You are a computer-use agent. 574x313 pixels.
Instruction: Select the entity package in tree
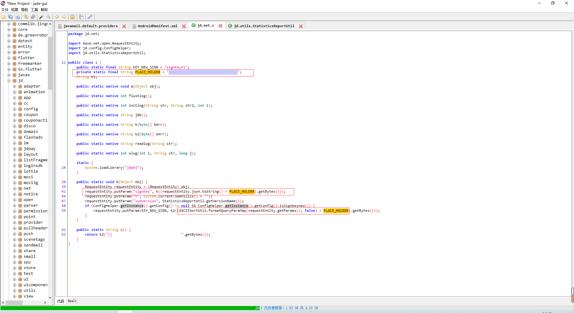pyautogui.click(x=25, y=47)
